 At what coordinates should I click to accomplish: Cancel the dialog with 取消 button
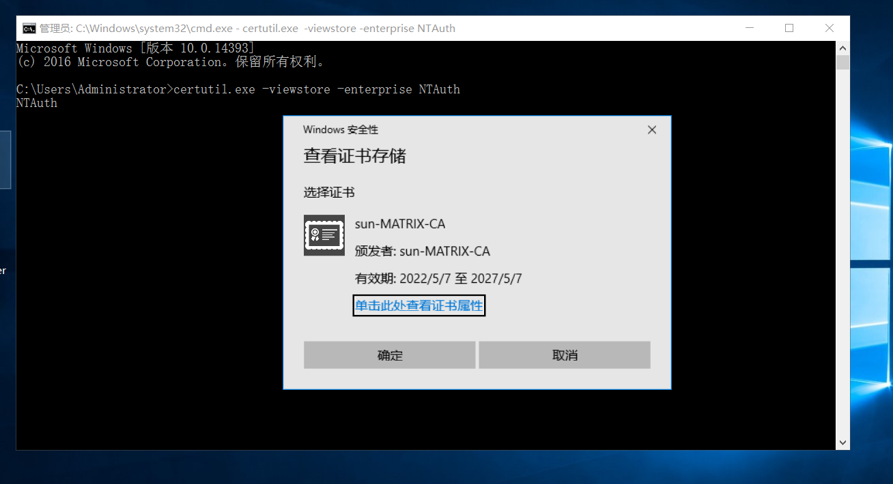coord(565,355)
